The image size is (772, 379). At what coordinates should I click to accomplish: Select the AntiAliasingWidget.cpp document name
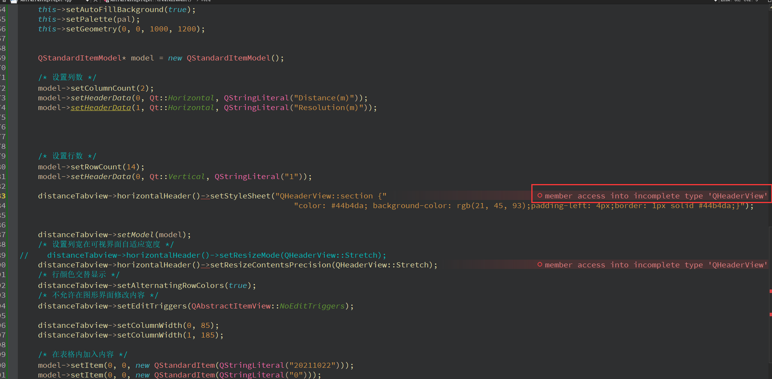(47, 1)
